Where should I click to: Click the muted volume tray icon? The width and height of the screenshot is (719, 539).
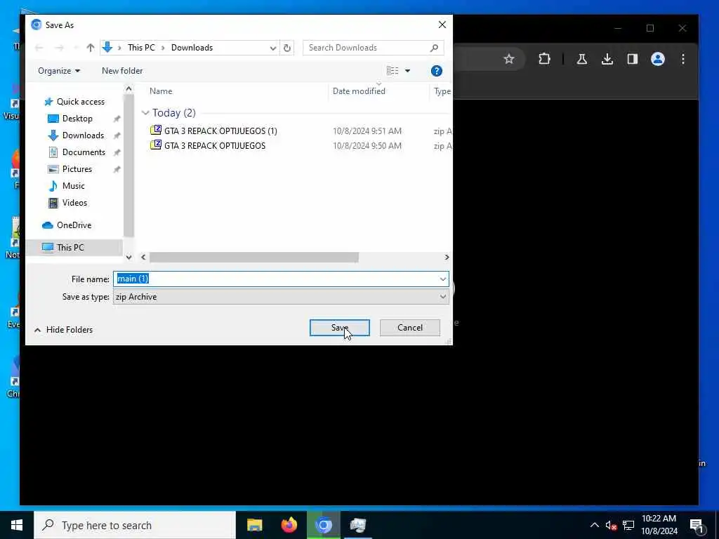coord(611,525)
